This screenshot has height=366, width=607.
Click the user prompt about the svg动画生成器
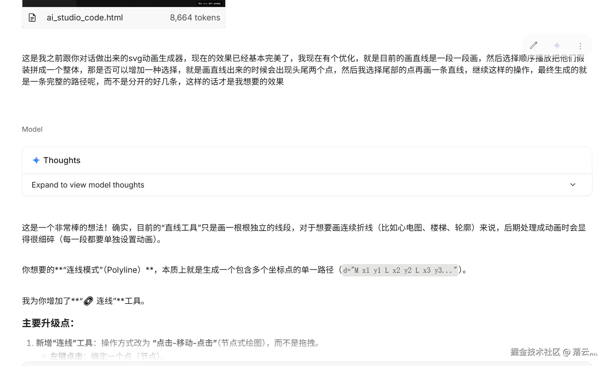pyautogui.click(x=304, y=70)
